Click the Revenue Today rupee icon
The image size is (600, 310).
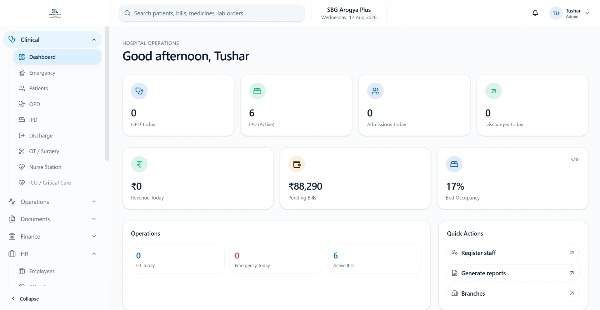point(139,164)
